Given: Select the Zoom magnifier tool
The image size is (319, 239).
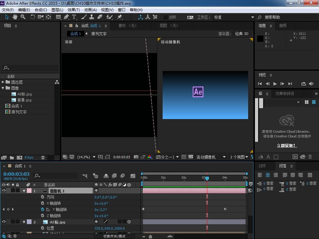Looking at the screenshot, I should pos(23,17).
